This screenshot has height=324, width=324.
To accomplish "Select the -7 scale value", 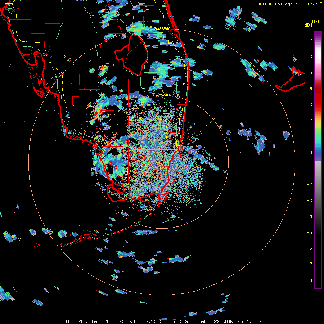I will 309,264.
